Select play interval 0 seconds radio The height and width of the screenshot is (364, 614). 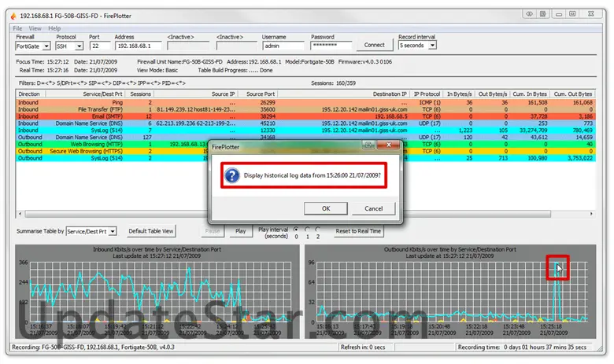pyautogui.click(x=296, y=230)
